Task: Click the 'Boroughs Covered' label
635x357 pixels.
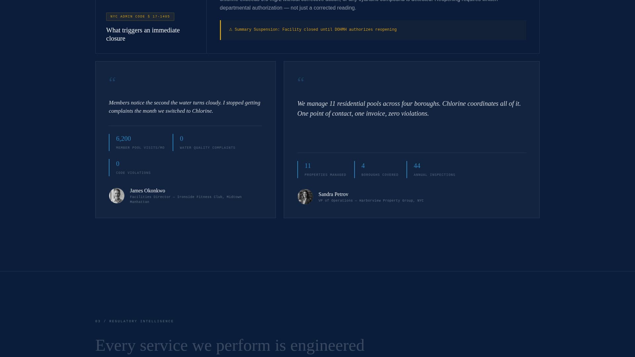Action: 380,175
